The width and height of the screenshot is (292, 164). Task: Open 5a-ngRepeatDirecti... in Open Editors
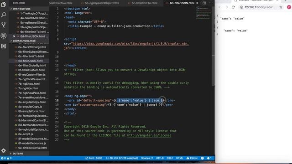point(34,22)
